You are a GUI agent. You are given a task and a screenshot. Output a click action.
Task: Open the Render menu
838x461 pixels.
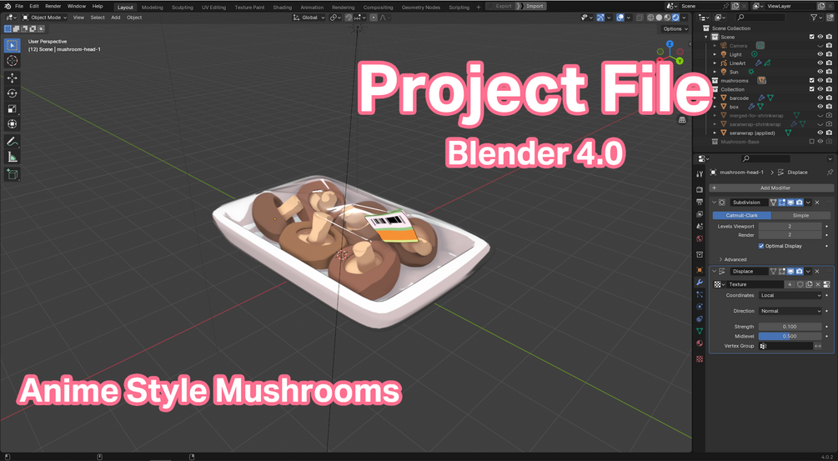tap(53, 7)
